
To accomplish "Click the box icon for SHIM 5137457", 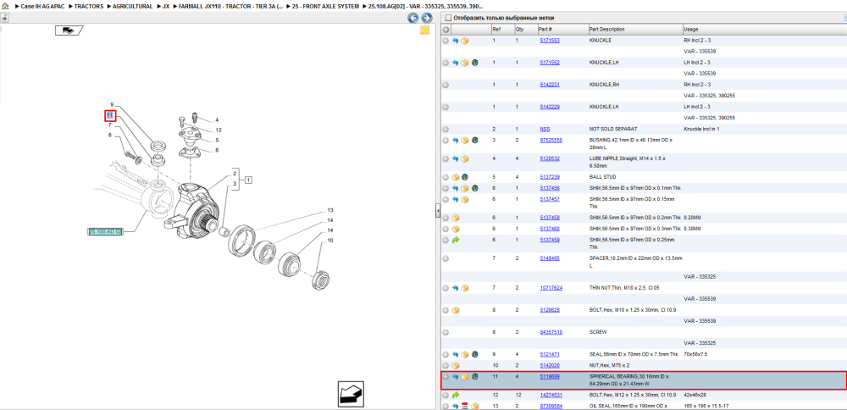I will click(464, 199).
